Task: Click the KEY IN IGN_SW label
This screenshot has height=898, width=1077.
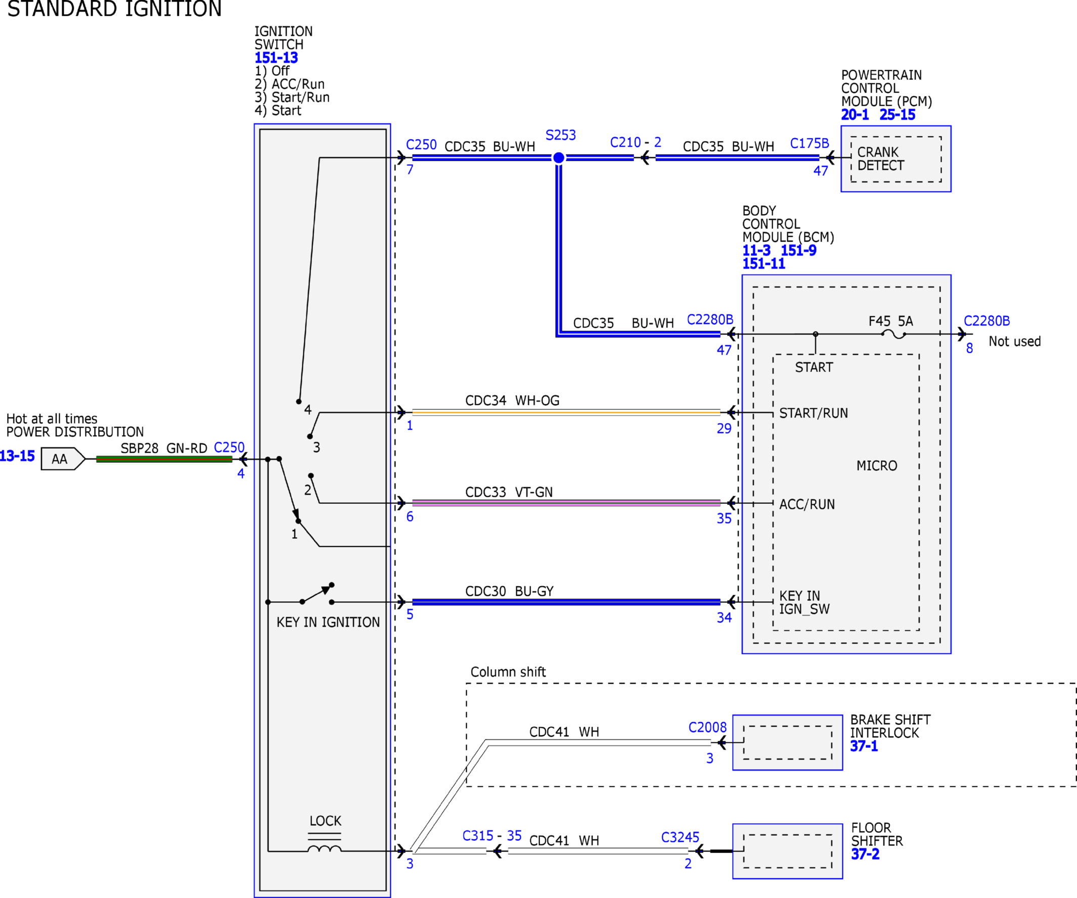Action: (x=804, y=602)
